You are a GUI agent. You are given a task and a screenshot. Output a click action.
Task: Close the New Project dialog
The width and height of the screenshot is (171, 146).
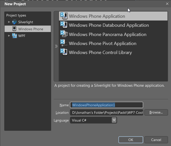point(167,4)
